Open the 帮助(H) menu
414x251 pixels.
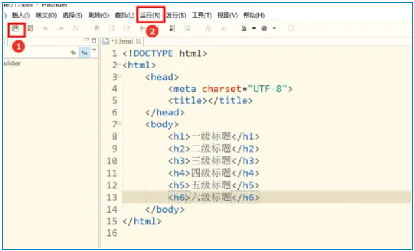pos(254,15)
